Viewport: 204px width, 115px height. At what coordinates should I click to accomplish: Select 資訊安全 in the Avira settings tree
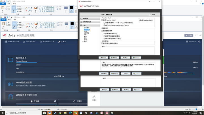pos(87,33)
